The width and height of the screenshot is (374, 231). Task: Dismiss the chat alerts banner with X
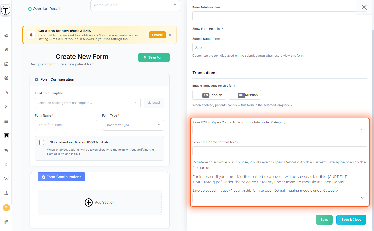tap(170, 35)
